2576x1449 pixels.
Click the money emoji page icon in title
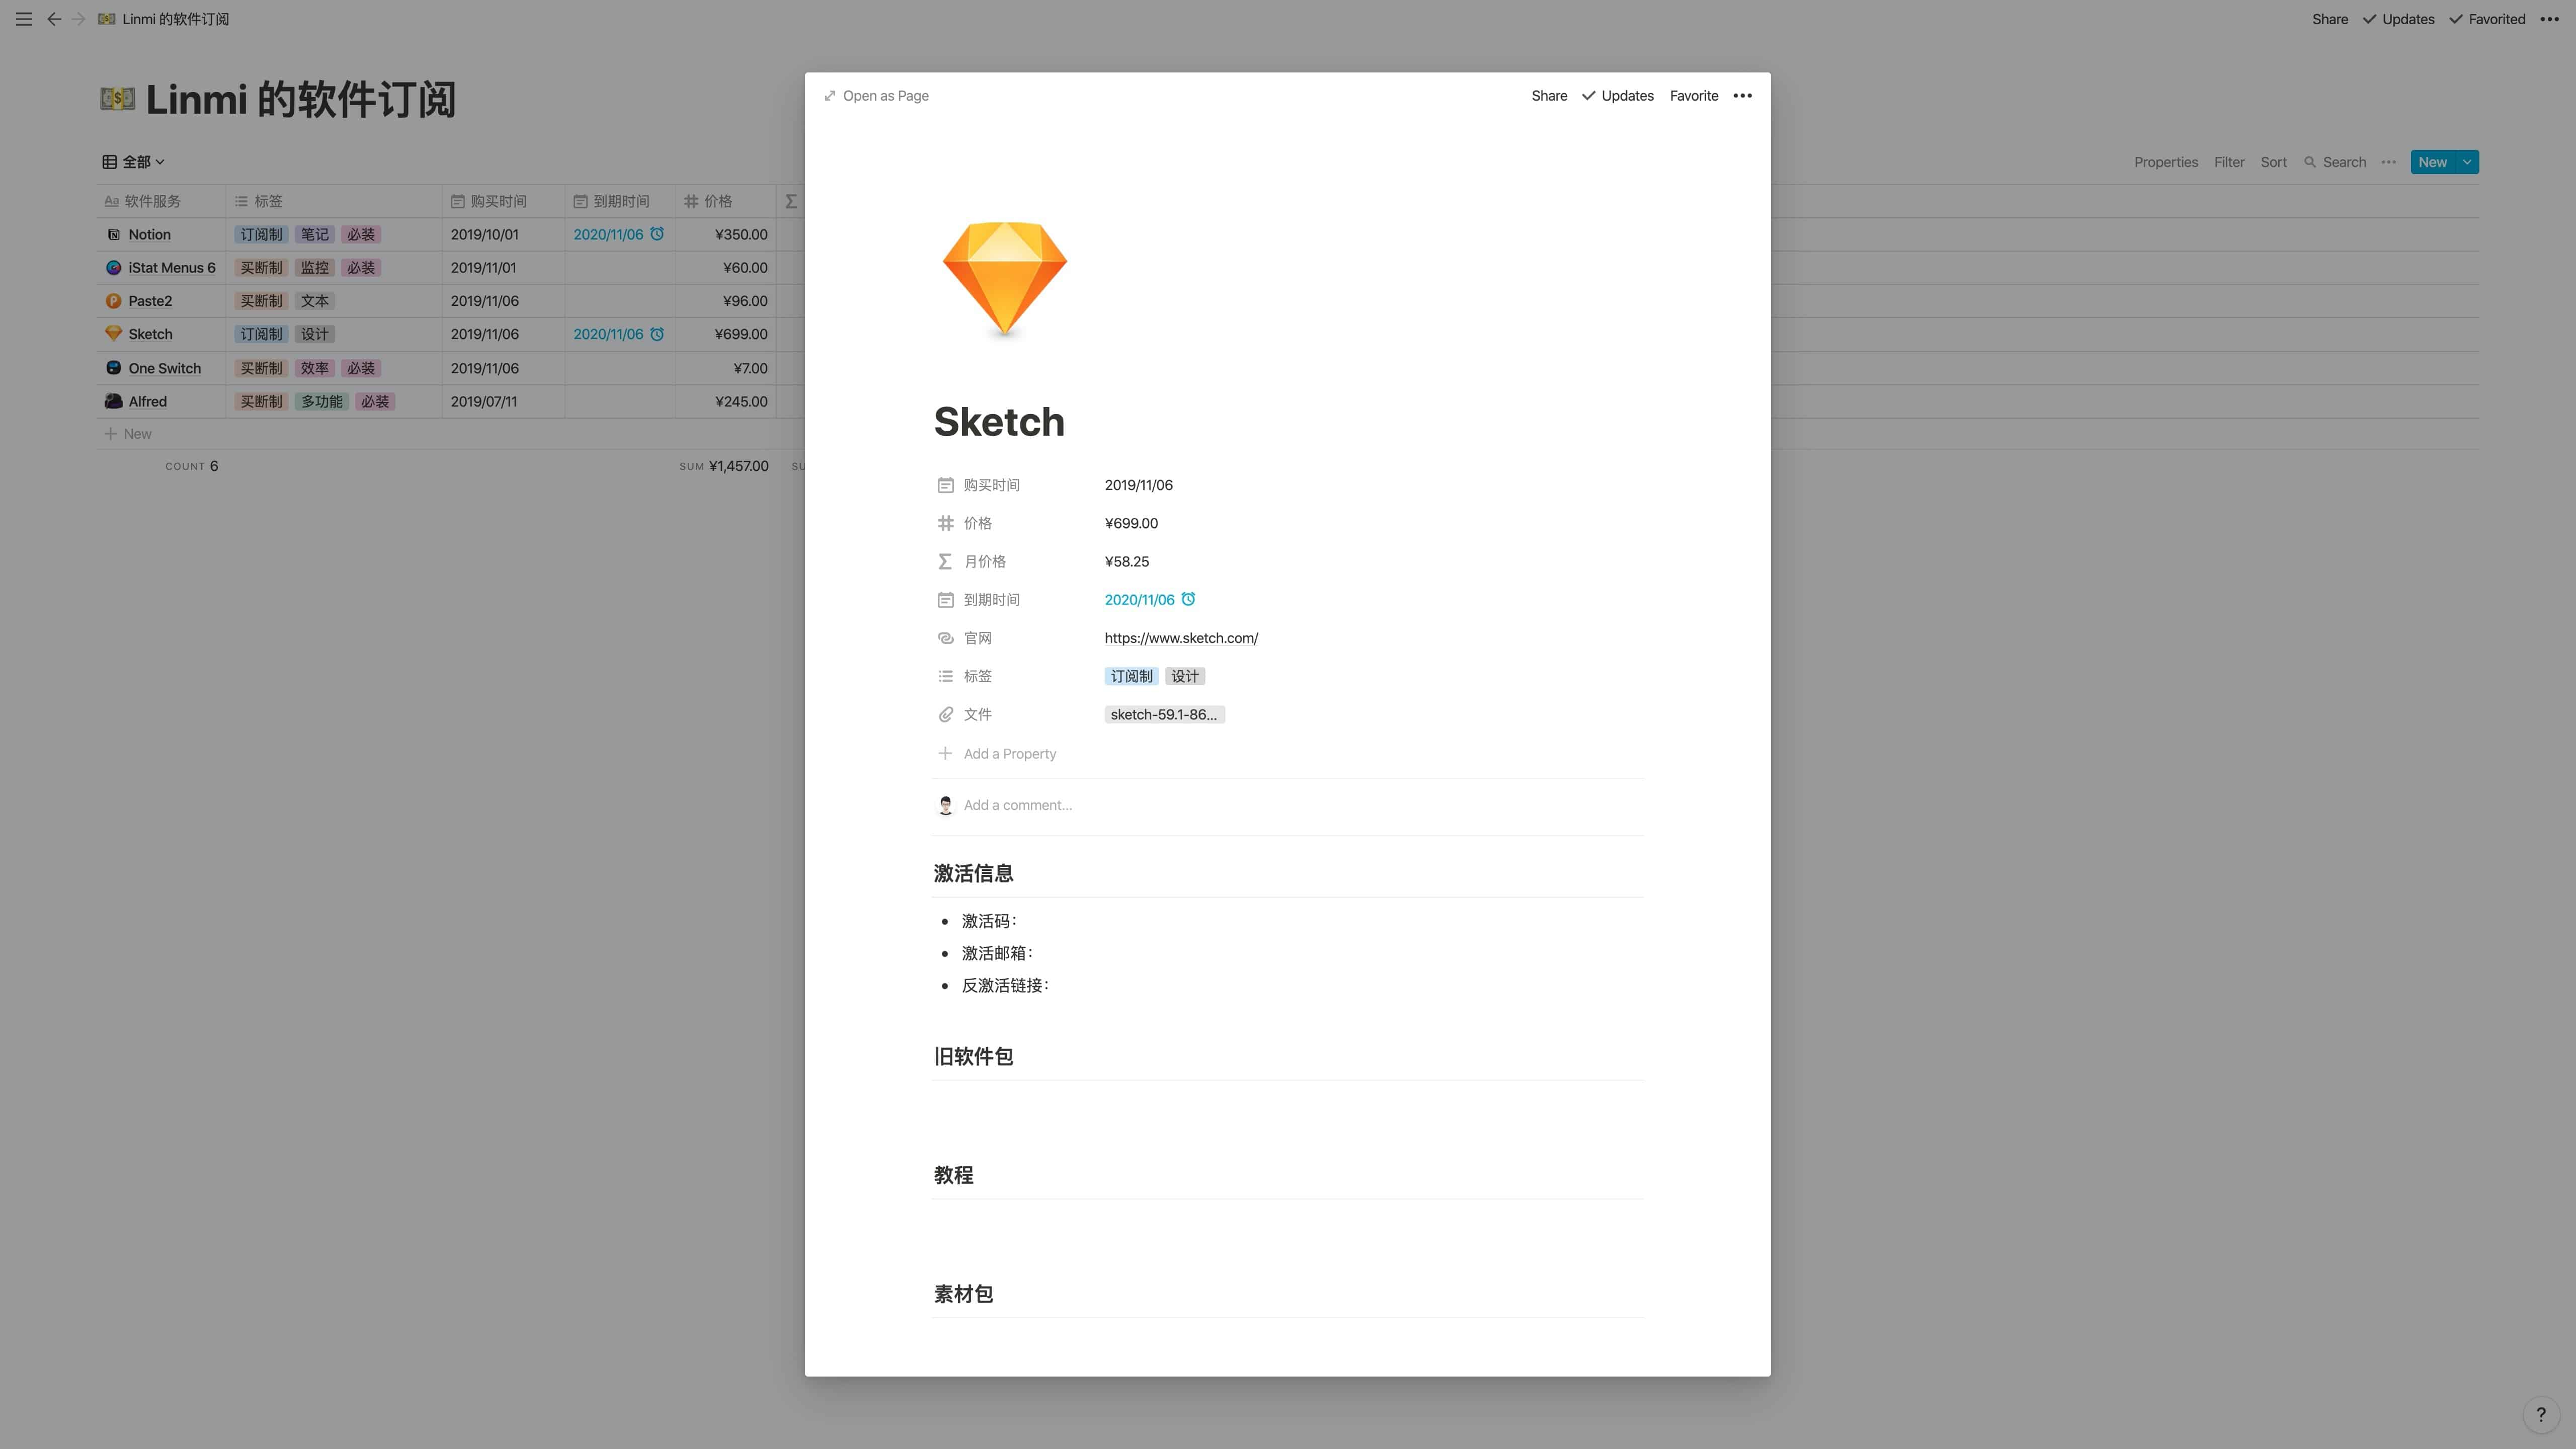click(118, 99)
